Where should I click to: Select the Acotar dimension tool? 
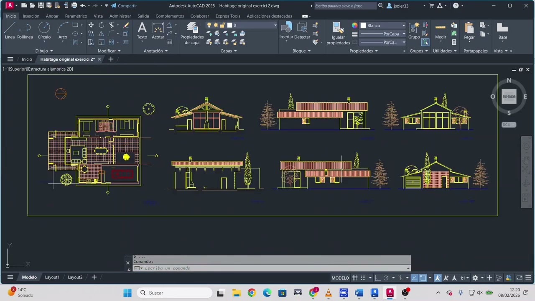point(158,31)
